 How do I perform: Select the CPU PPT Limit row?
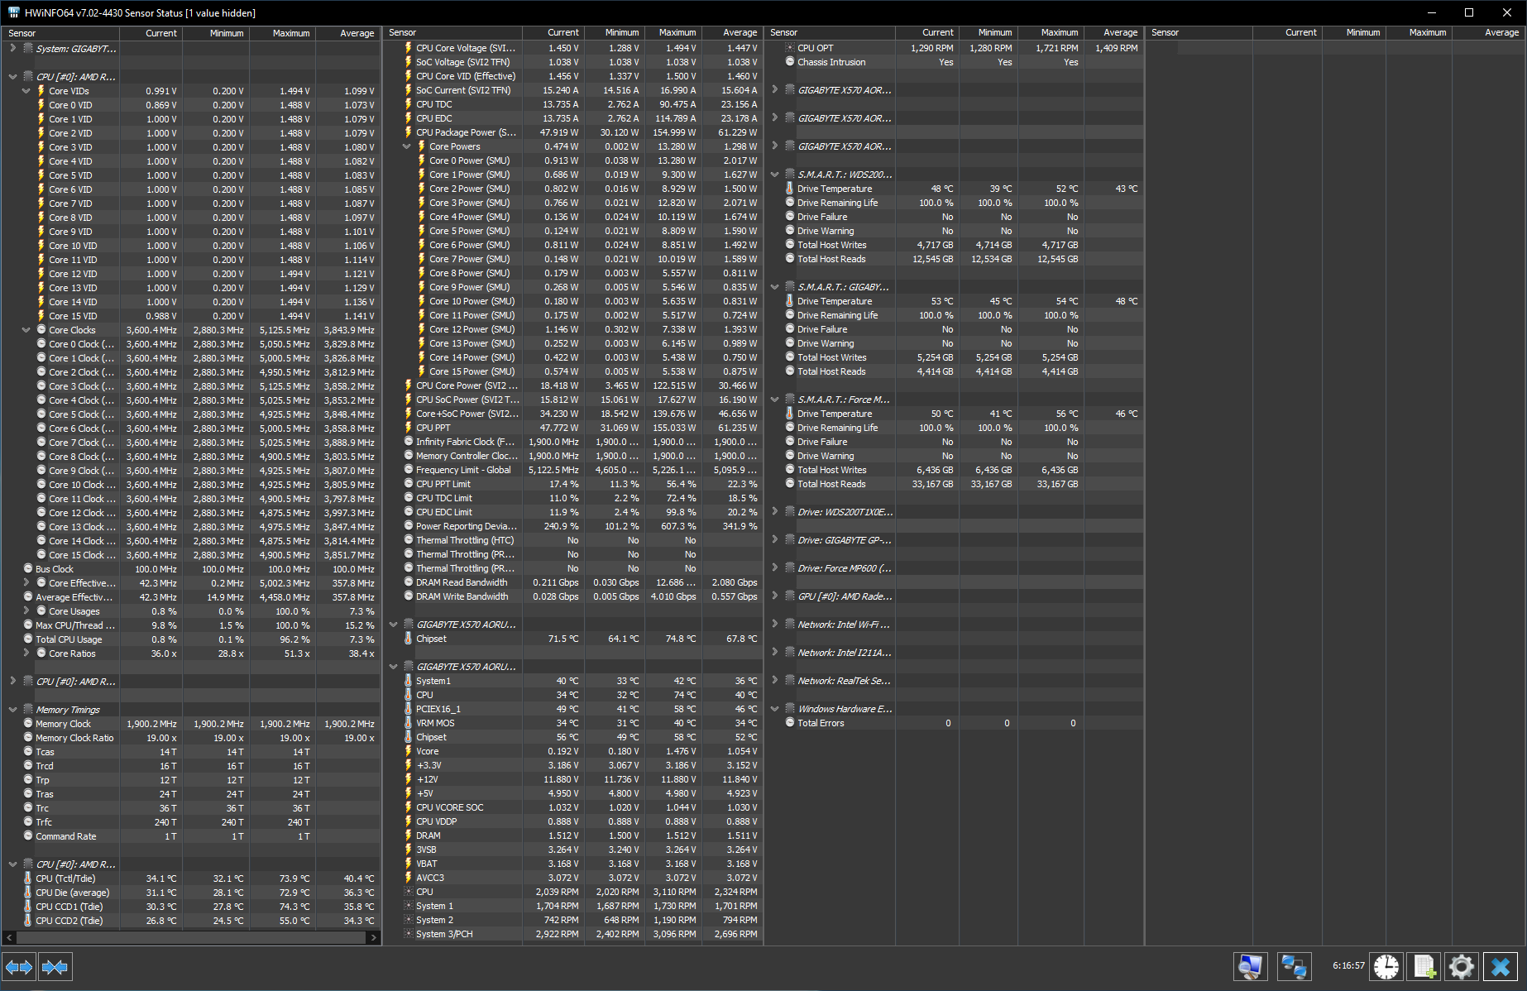[580, 484]
